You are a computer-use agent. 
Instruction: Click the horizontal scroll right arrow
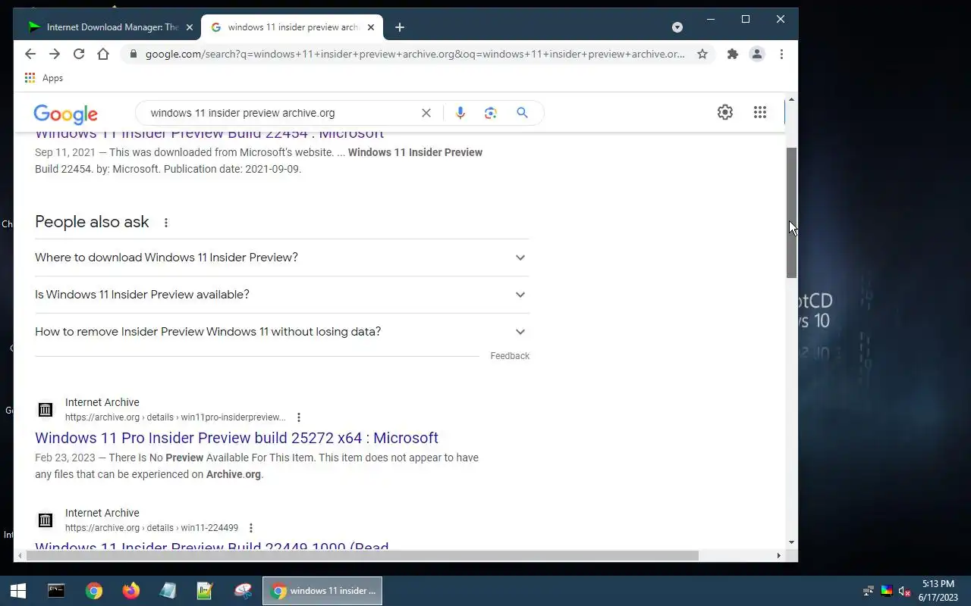tap(778, 555)
